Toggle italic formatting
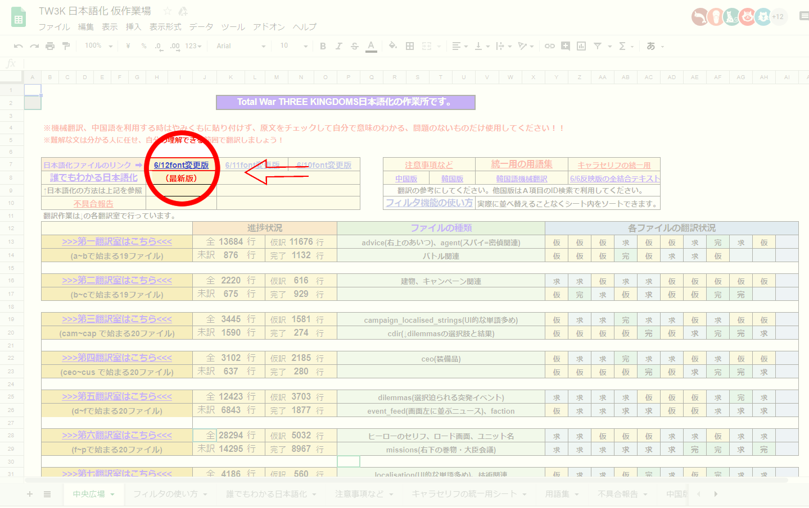 point(338,46)
